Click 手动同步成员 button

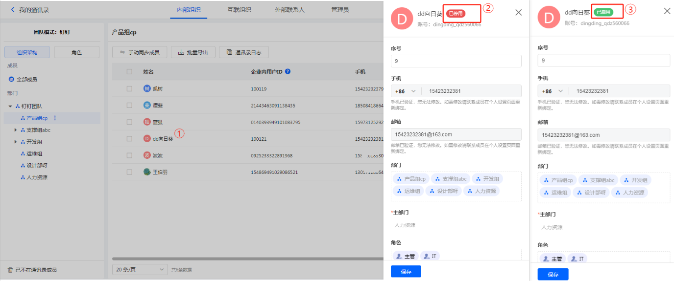pos(140,52)
